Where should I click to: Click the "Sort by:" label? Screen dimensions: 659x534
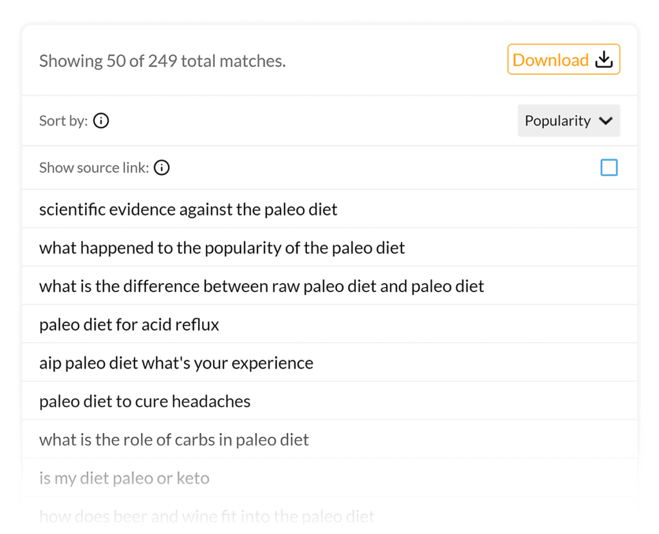tap(63, 121)
